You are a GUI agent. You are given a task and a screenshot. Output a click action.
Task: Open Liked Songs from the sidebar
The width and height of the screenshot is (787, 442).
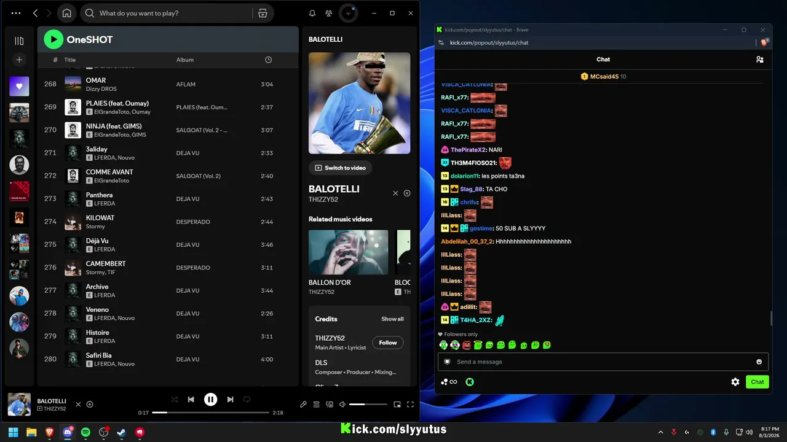[x=19, y=86]
